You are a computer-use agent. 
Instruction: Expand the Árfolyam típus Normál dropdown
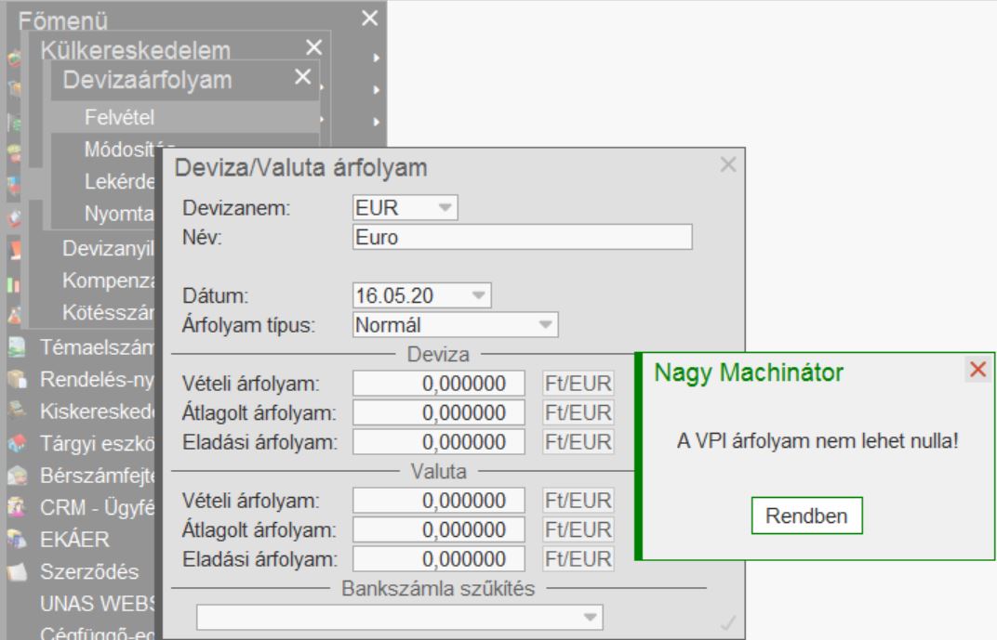click(545, 324)
